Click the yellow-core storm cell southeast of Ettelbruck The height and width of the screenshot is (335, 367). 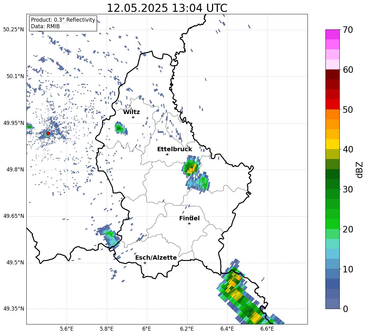pos(192,166)
